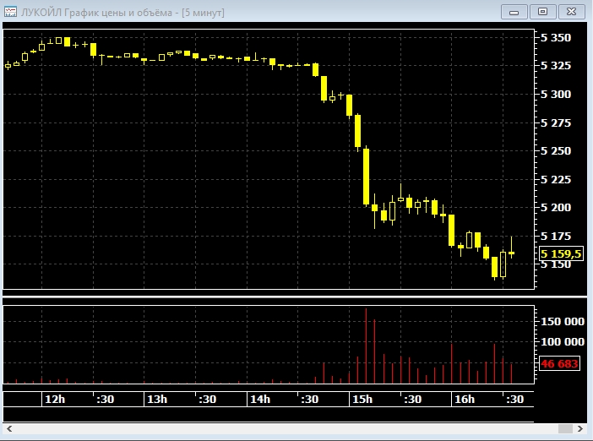The width and height of the screenshot is (593, 441).
Task: Click the red volume label 46 683
Action: pos(559,363)
